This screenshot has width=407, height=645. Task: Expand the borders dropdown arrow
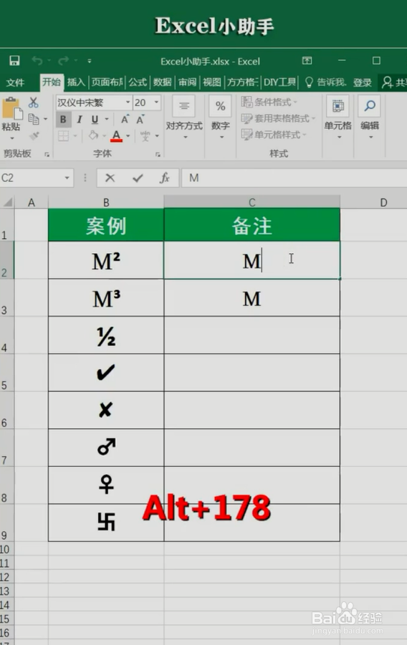[x=75, y=135]
